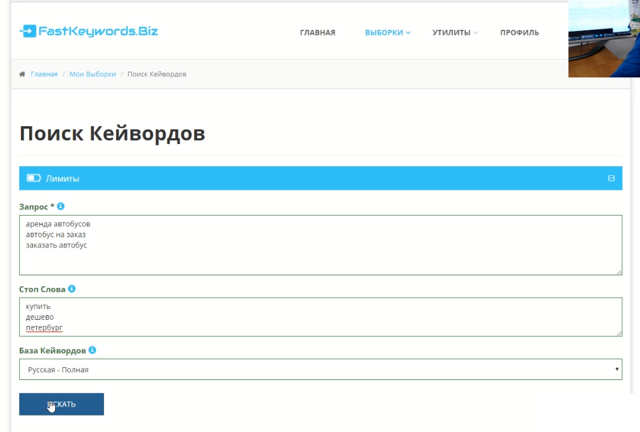640x432 pixels.
Task: Expand the УТИЛИТЫ navigation dropdown
Action: pos(455,32)
